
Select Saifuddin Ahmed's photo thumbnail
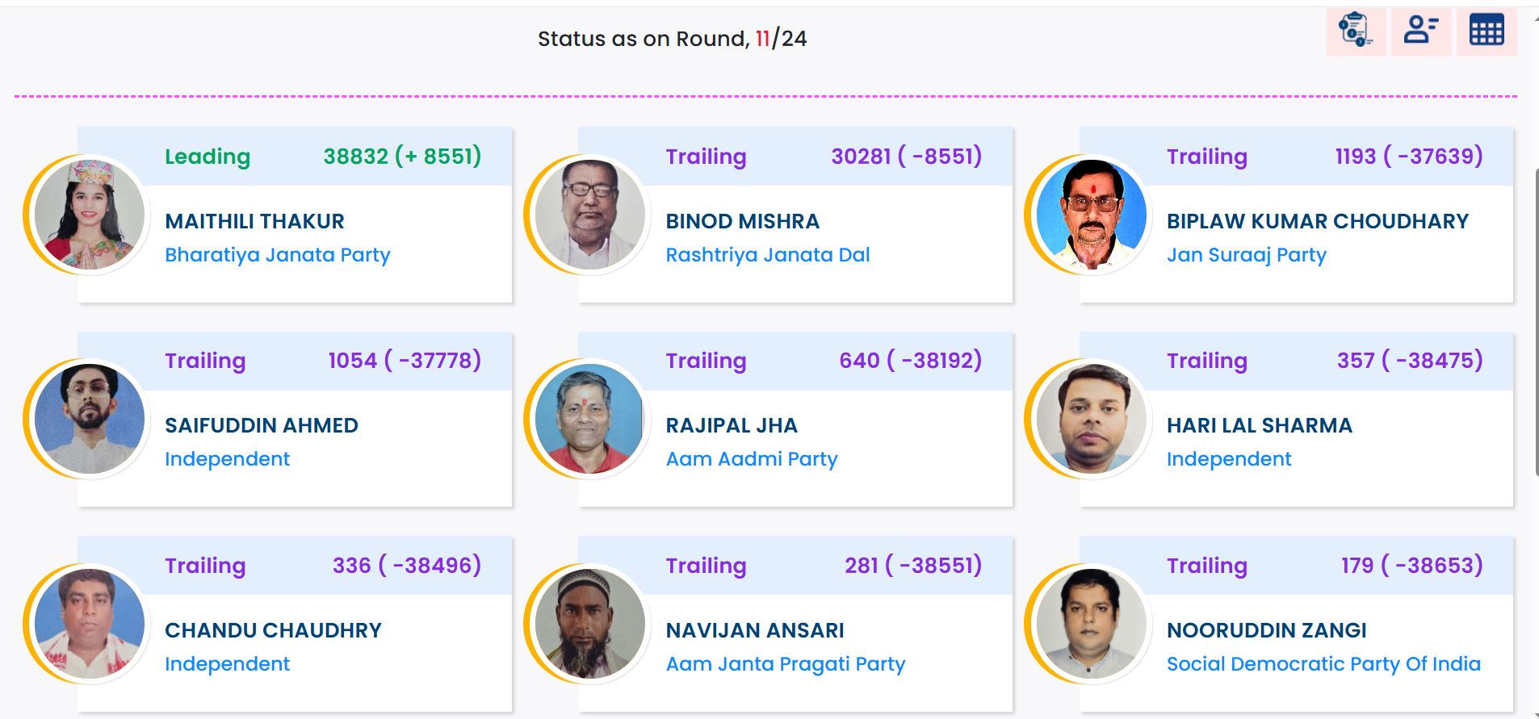(x=90, y=419)
